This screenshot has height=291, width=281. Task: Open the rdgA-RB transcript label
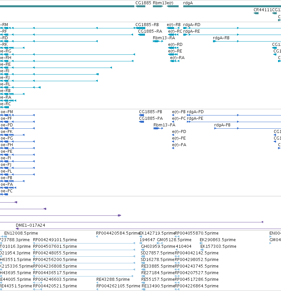click(221, 38)
